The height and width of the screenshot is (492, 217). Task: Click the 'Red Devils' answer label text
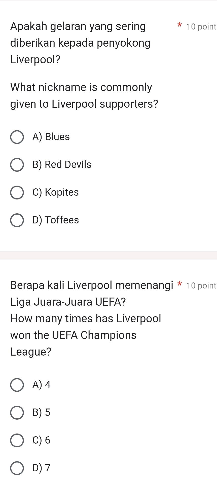click(x=68, y=165)
